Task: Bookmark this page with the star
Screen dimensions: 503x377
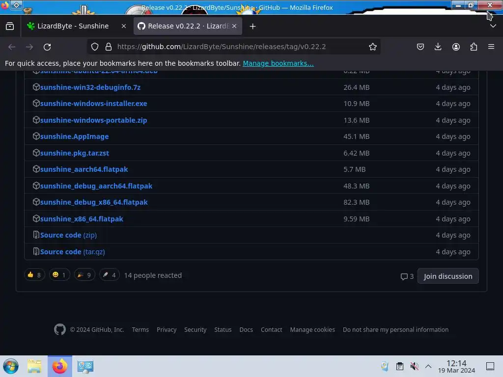Action: click(373, 47)
